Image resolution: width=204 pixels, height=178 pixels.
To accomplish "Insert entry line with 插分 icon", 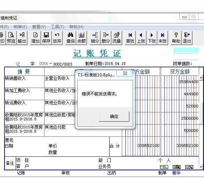I will (95, 38).
